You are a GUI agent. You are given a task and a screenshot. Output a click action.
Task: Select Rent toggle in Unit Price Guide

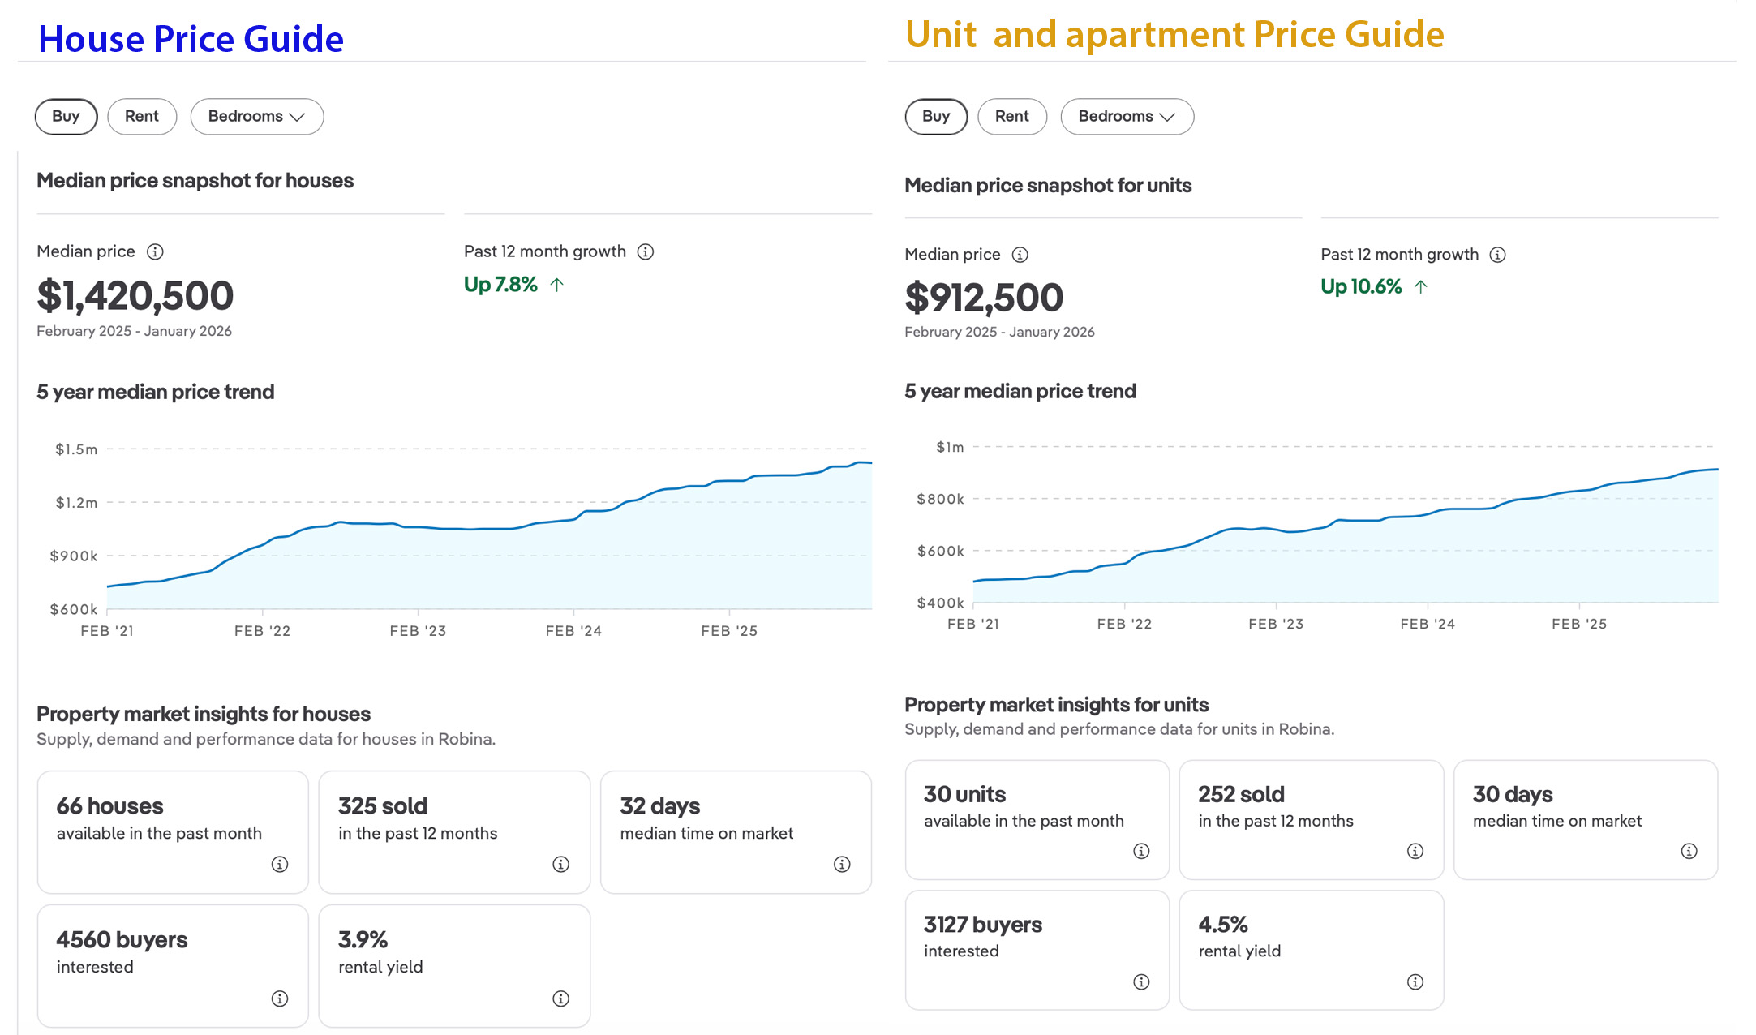point(1011,116)
